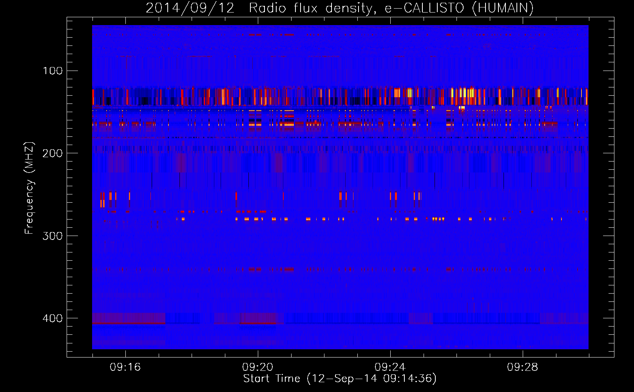
Task: Click the 09:24 time tick label
Action: pyautogui.click(x=390, y=367)
